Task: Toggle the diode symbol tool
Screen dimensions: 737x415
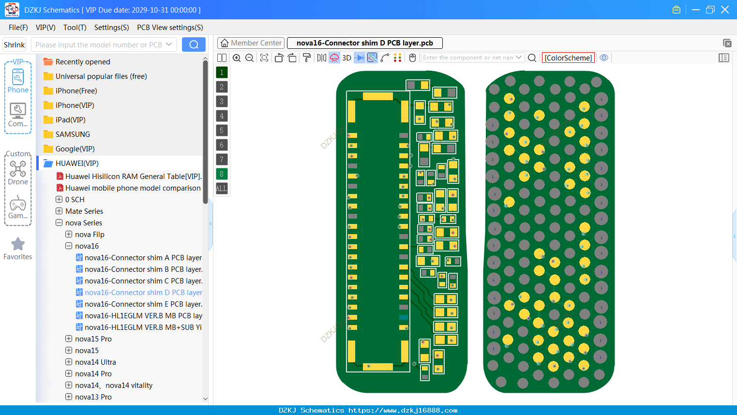Action: (360, 58)
